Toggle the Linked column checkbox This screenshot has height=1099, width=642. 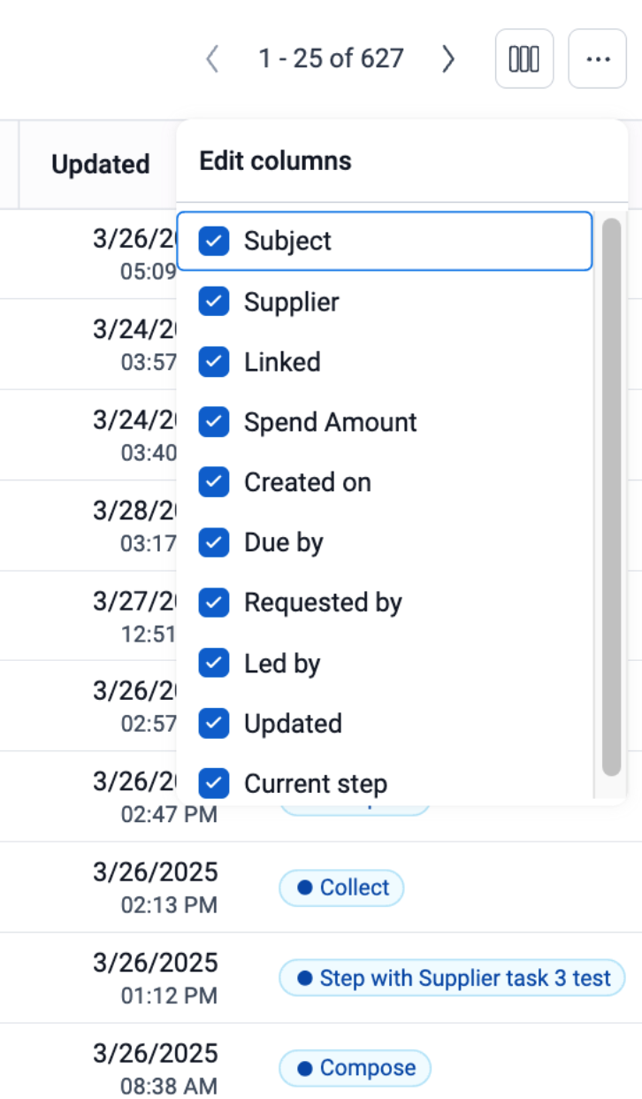[214, 362]
